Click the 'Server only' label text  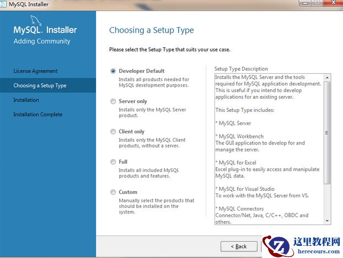[x=133, y=101]
